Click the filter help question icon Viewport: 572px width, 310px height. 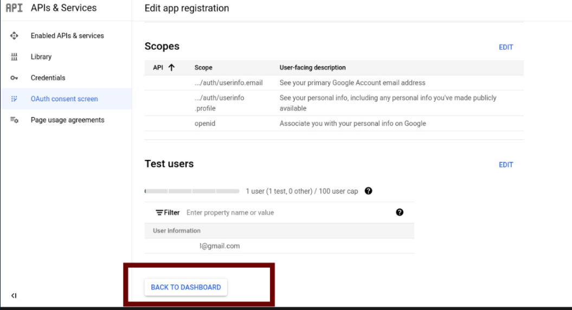point(400,212)
